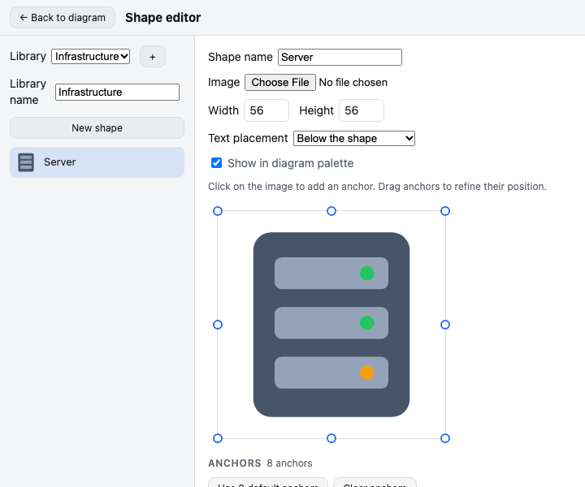Screen dimensions: 585x487
Task: Add a new library with plus button
Action: point(153,57)
